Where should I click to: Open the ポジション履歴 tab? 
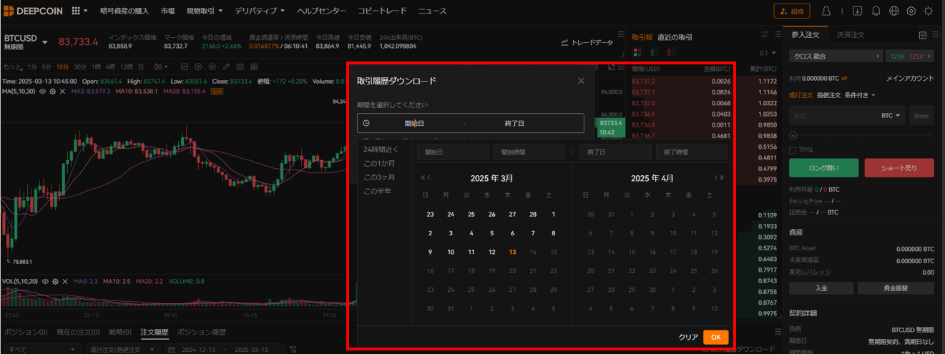click(201, 332)
